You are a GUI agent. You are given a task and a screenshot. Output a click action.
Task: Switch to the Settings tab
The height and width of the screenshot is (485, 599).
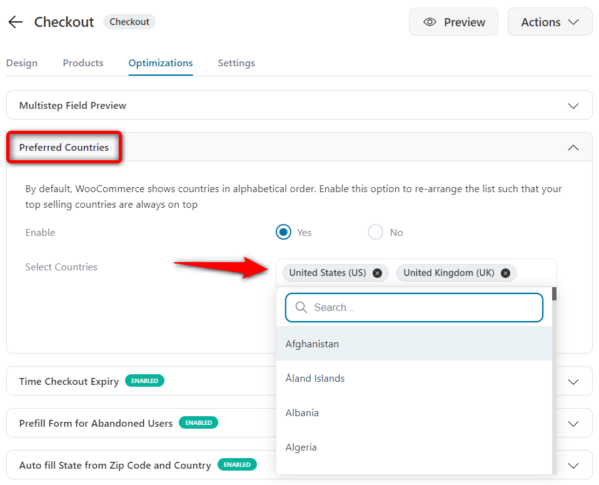pos(236,63)
